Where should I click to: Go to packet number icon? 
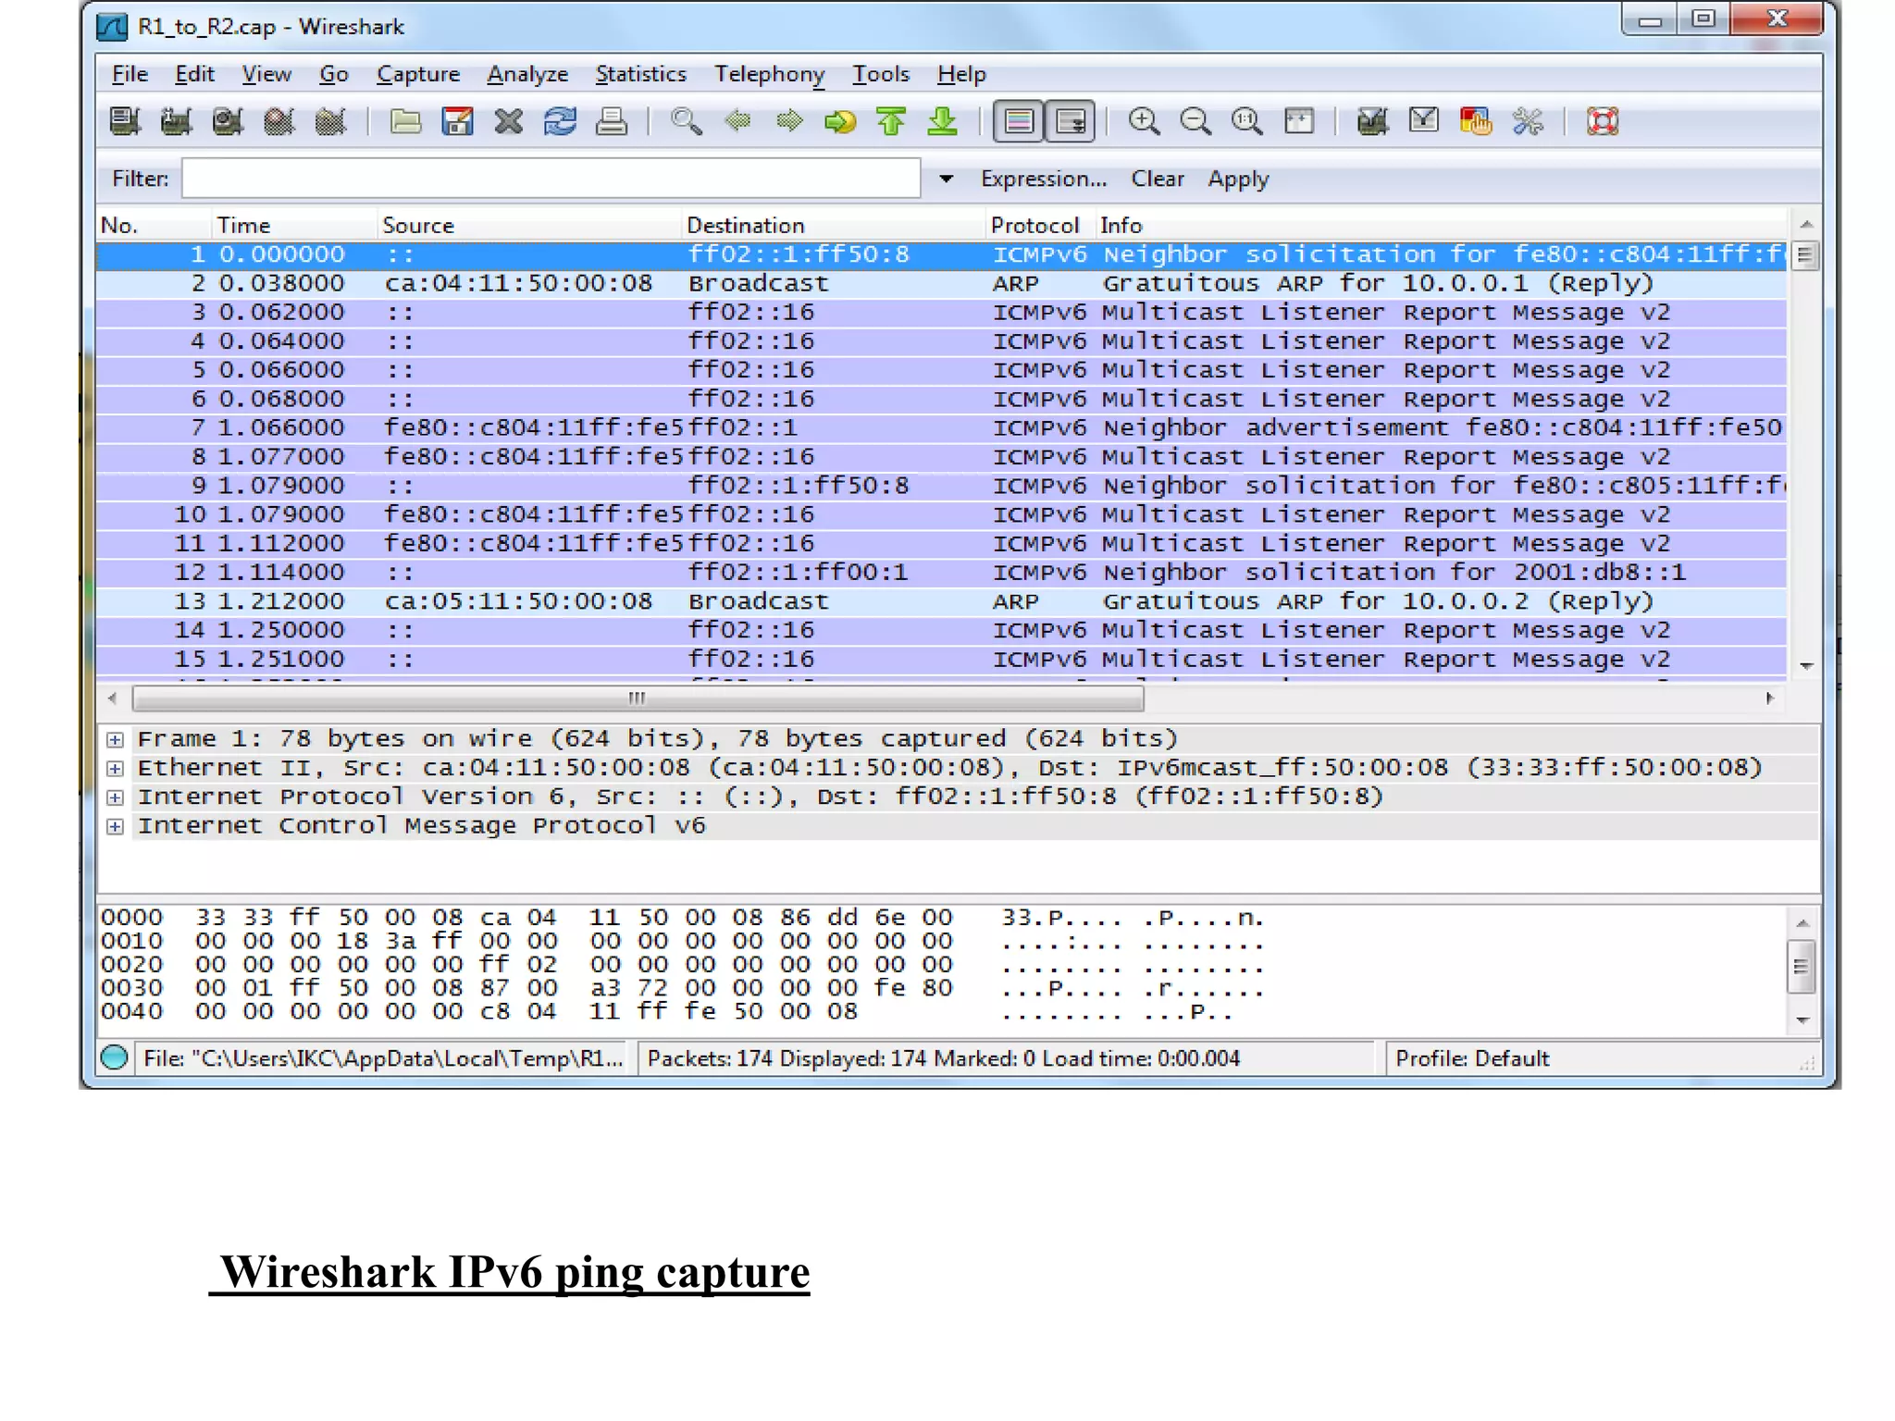point(840,121)
